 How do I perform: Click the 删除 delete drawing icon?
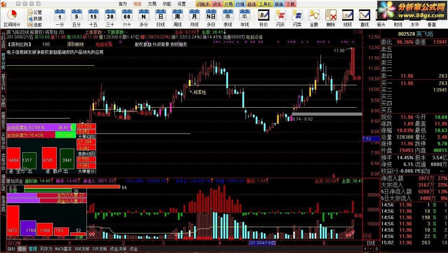(x=331, y=18)
